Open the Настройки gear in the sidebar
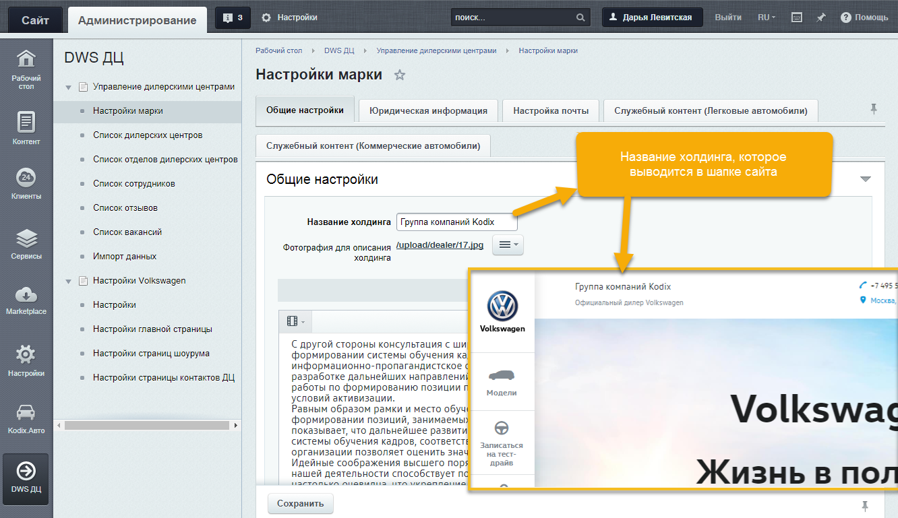898x518 pixels. click(26, 360)
